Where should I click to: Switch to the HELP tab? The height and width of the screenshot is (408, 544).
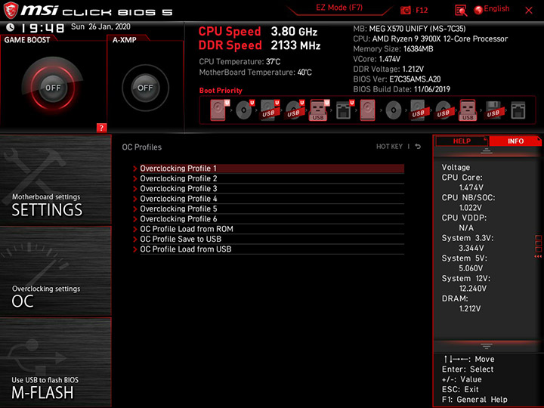click(x=462, y=141)
